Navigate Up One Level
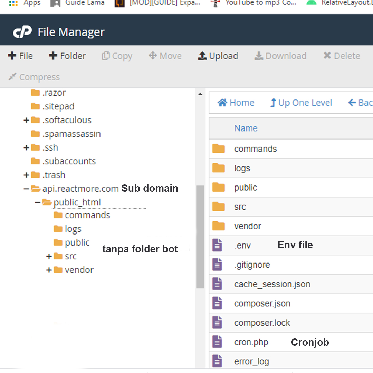 click(x=301, y=103)
